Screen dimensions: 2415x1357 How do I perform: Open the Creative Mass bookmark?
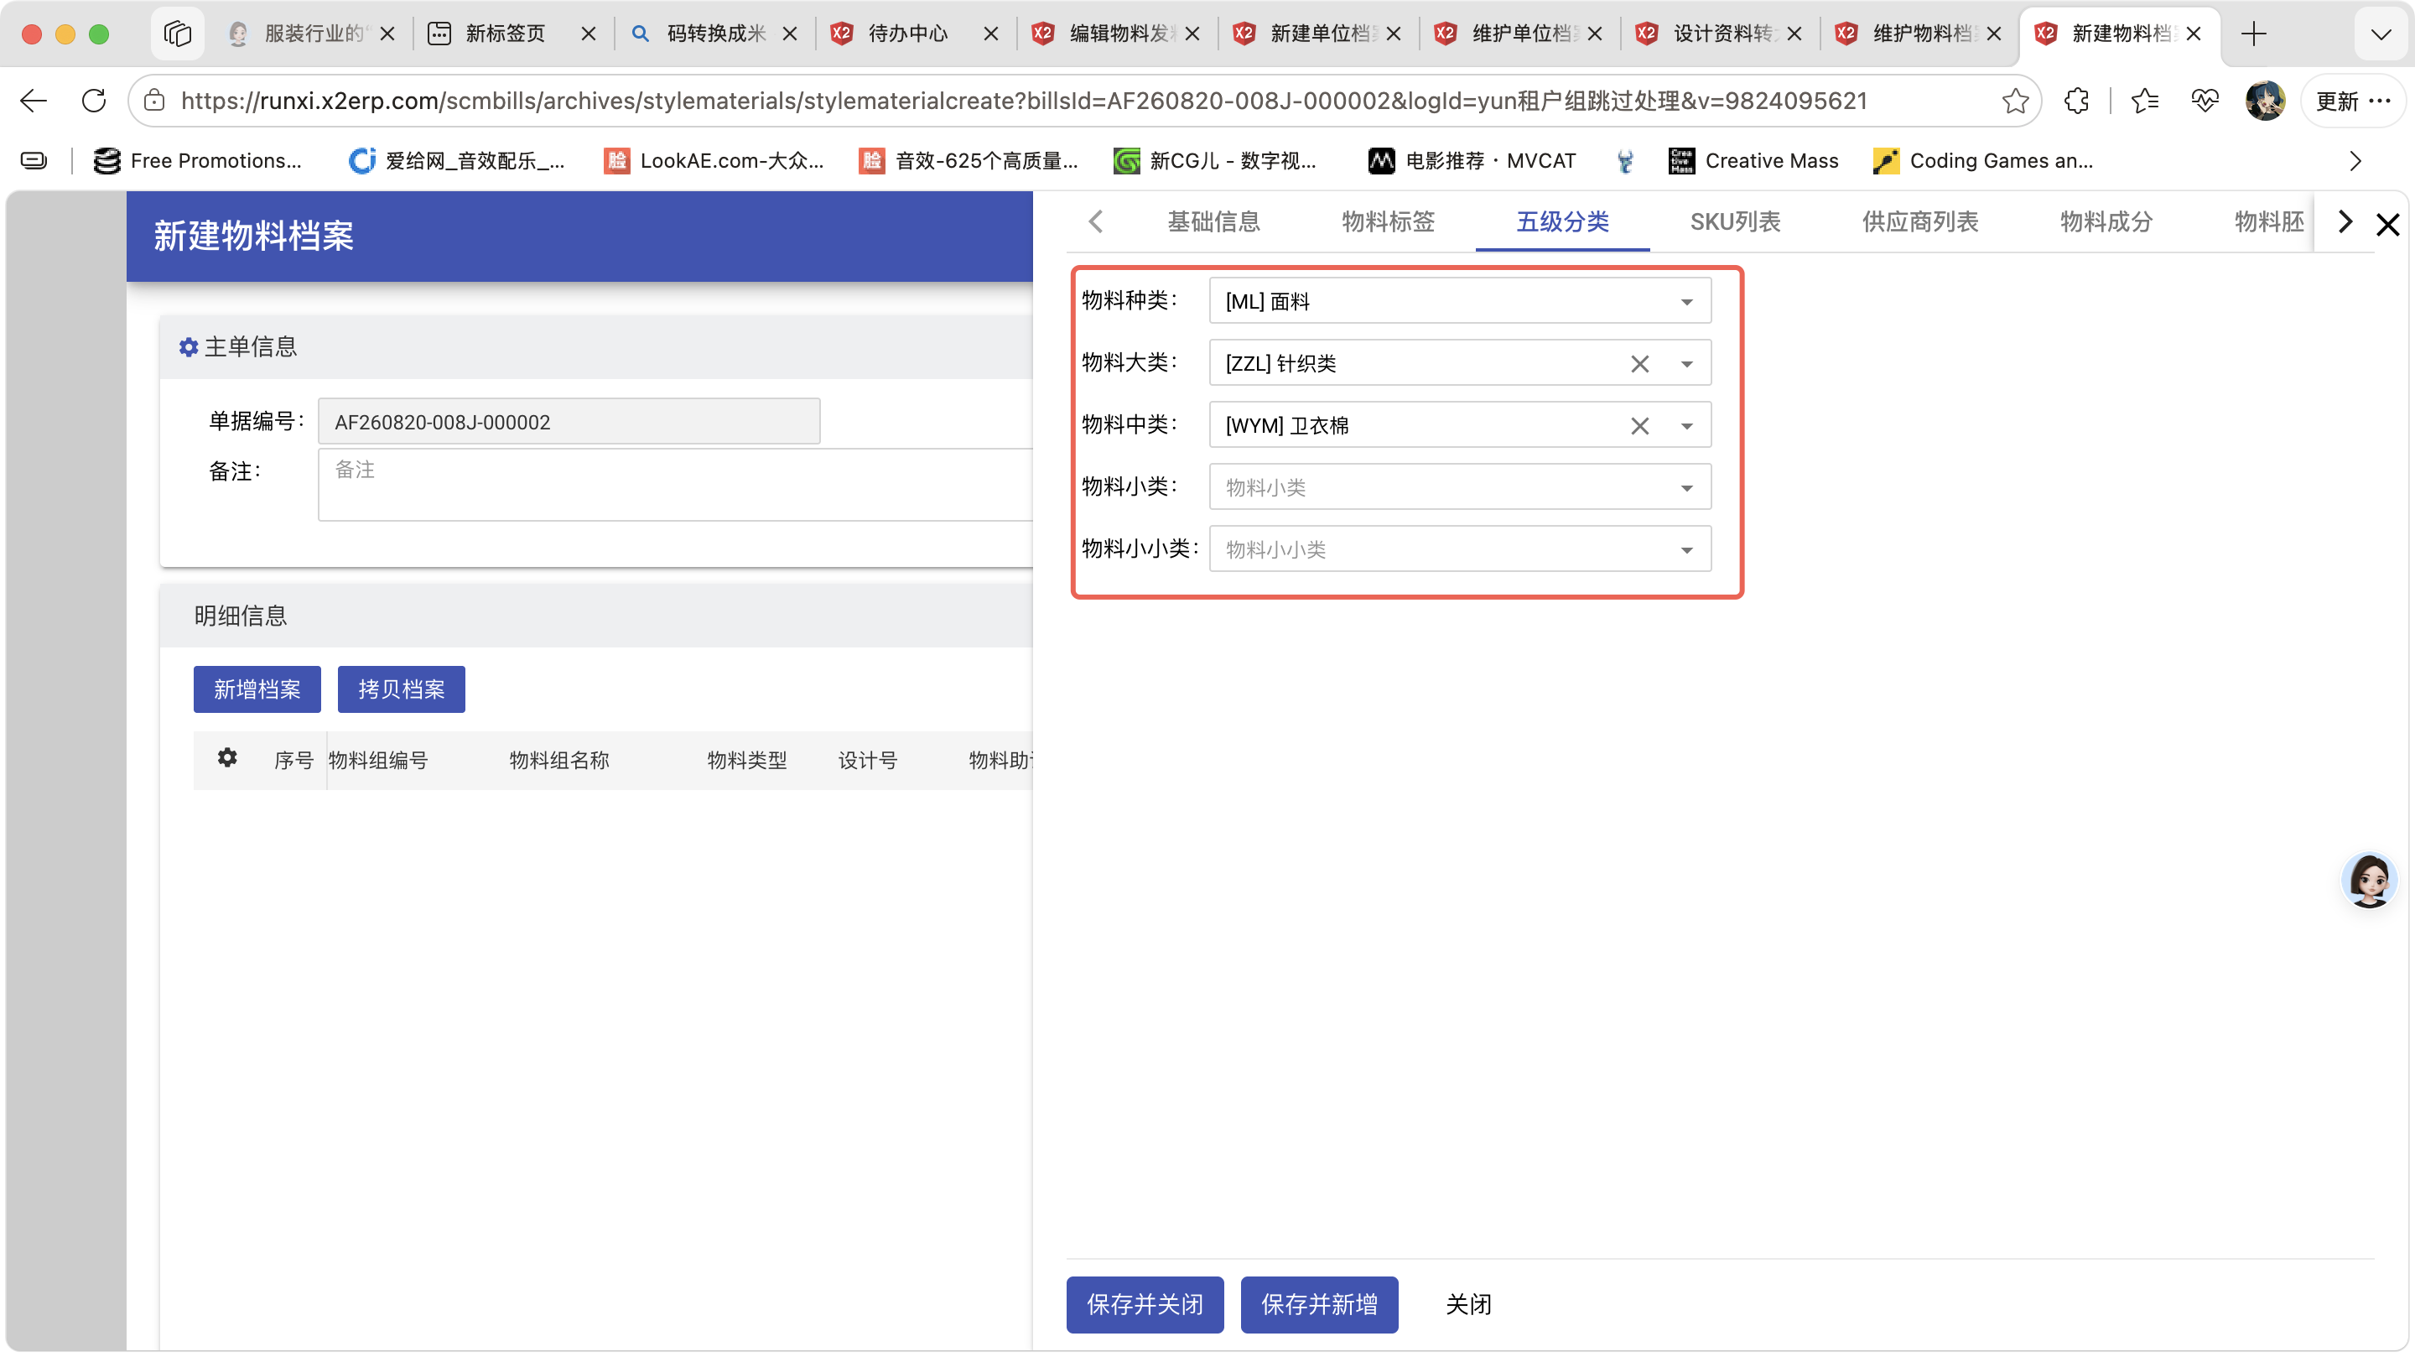pos(1753,160)
